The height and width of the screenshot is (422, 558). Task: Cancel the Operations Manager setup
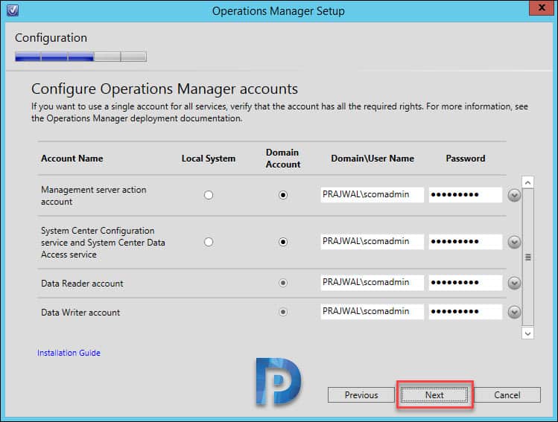point(507,395)
